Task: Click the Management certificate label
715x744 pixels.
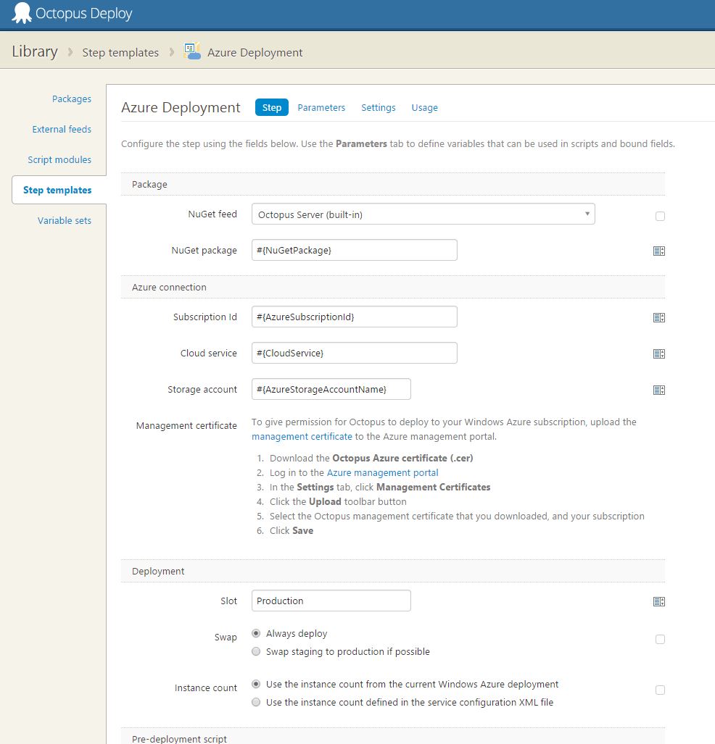Action: click(x=186, y=426)
